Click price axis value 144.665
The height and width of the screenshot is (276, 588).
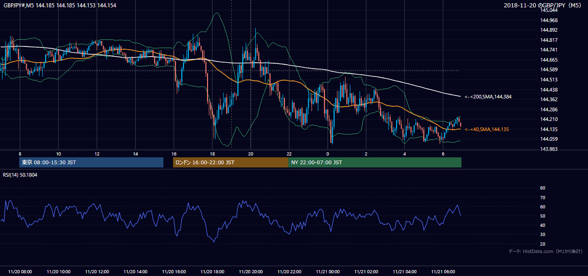(x=549, y=60)
